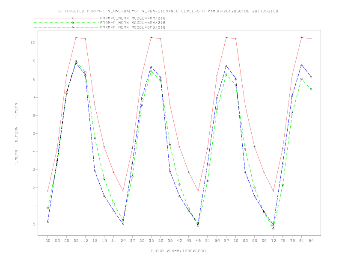The image size is (339, 262).
Task: Click x-axis tick label 12
Action: 86,241
